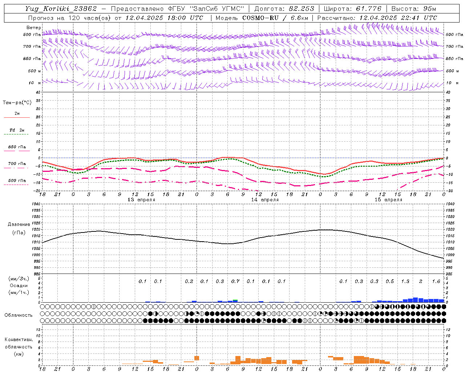Viewport: 465px width, 372px height.
Task: Click the Рассчитано: 12.04.2025 22:41 UTC text
Action: tap(377, 18)
